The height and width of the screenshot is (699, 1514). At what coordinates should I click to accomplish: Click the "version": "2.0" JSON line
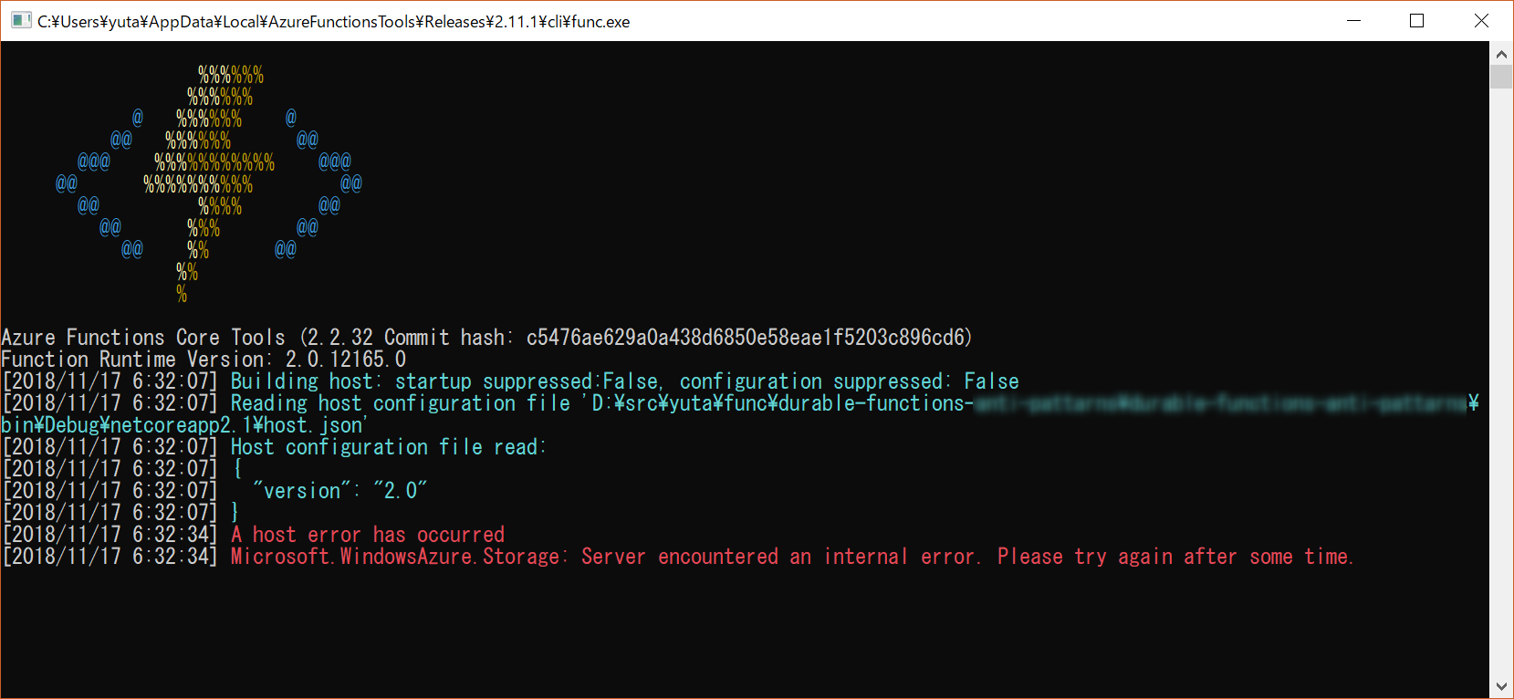339,491
